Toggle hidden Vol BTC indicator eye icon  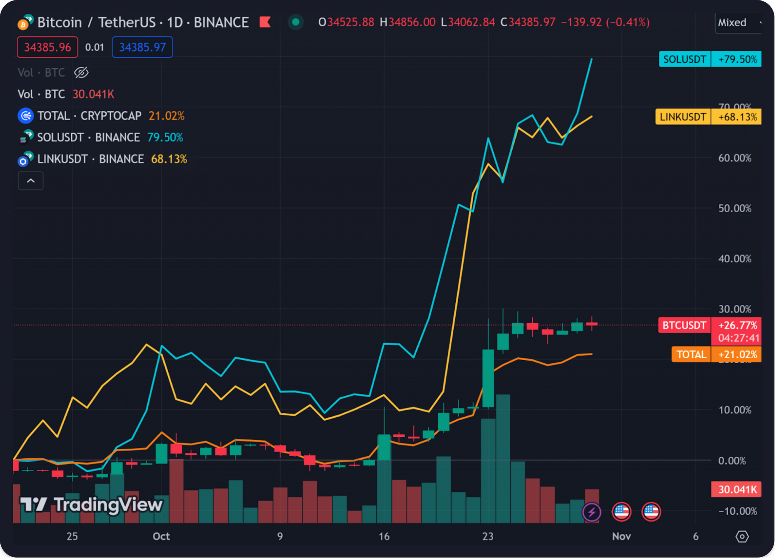pos(81,72)
